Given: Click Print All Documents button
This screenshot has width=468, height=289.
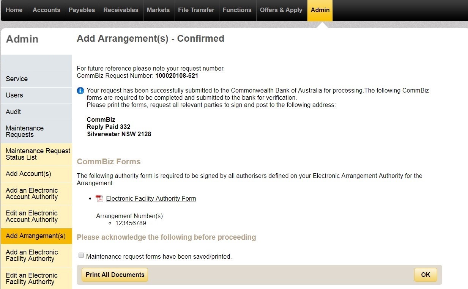Looking at the screenshot, I should (115, 275).
